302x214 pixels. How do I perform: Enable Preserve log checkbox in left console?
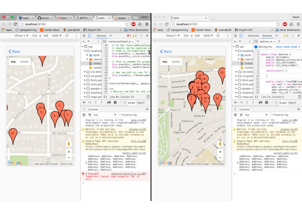[x=120, y=115]
